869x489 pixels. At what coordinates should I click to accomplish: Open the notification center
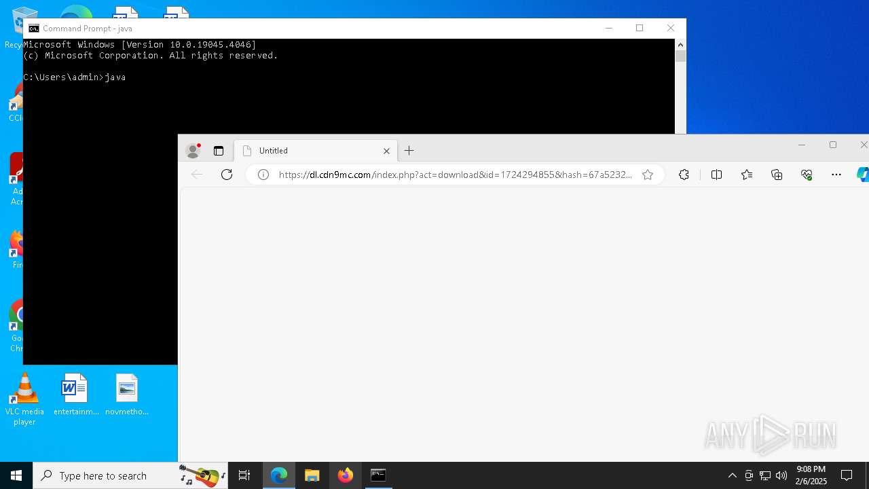847,475
